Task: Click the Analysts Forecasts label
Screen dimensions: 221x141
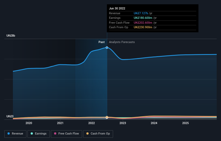Action: point(122,42)
